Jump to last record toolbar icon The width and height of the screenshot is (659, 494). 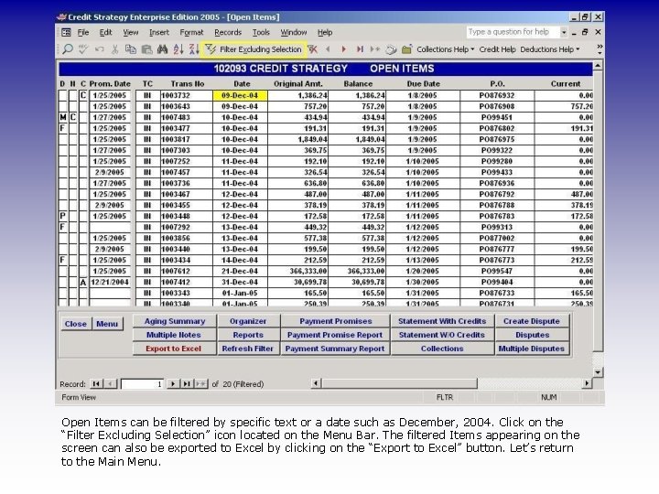[x=360, y=49]
